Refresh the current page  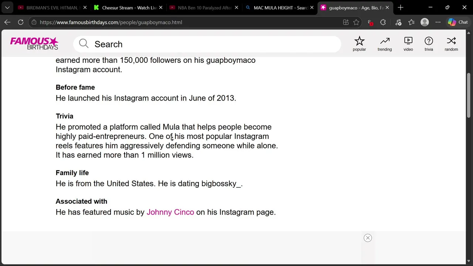click(x=21, y=22)
